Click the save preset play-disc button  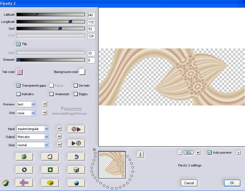(x=76, y=143)
